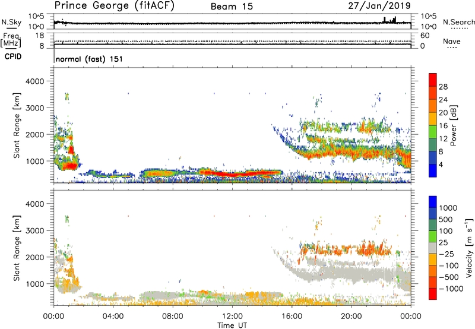Click the 'normal (fast) 151' text
The height and width of the screenshot is (329, 475).
tap(89, 59)
